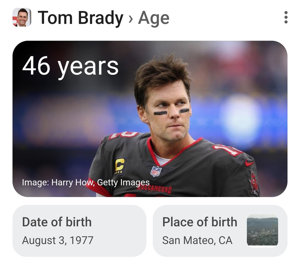Tap the San Mateo, CA location text
The image size is (300, 260).
click(x=197, y=240)
